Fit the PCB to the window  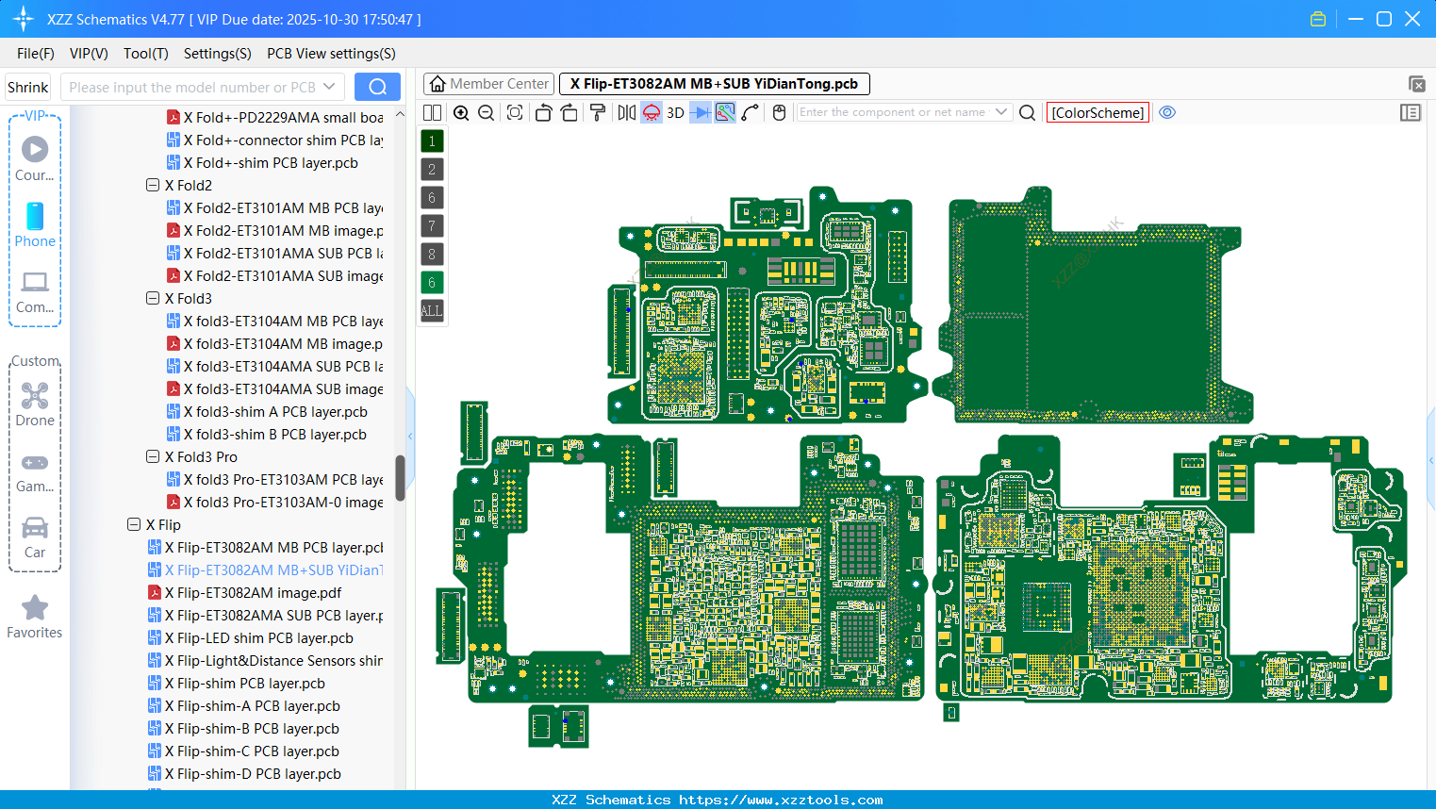(515, 112)
